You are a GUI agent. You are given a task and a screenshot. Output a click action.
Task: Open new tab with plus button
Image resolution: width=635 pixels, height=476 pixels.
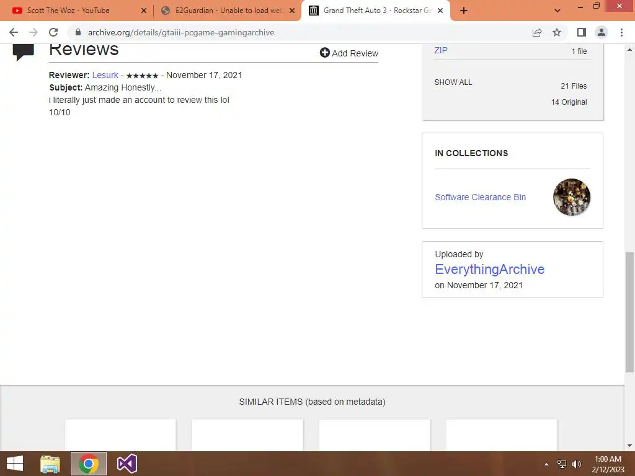point(464,11)
